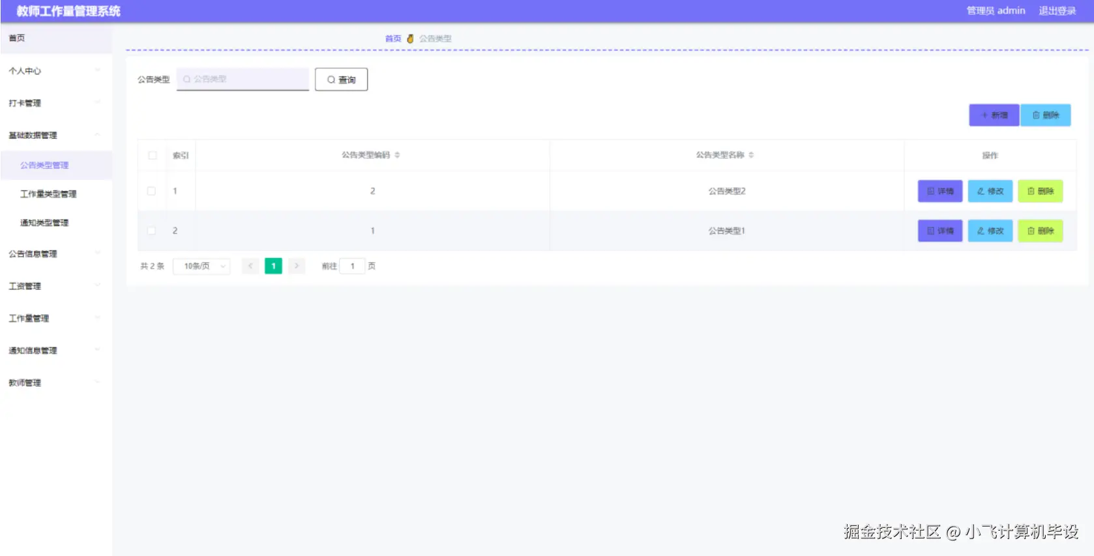This screenshot has height=556, width=1094.
Task: Select 公告类型管理 submenu item
Action: 56,165
